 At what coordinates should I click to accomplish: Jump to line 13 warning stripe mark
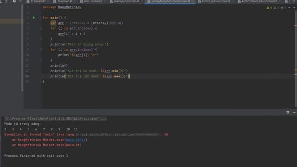click(x=295, y=70)
